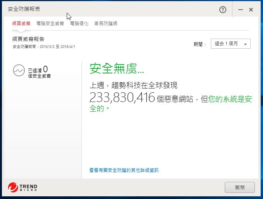Open the 電腦安全威脅 tab
Viewport: 263px width, 199px height.
(x=50, y=23)
